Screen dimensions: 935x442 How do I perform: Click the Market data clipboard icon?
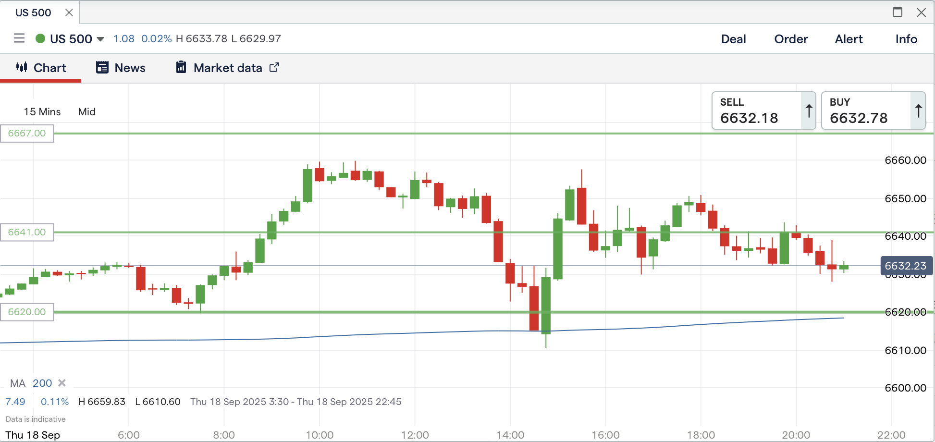181,67
